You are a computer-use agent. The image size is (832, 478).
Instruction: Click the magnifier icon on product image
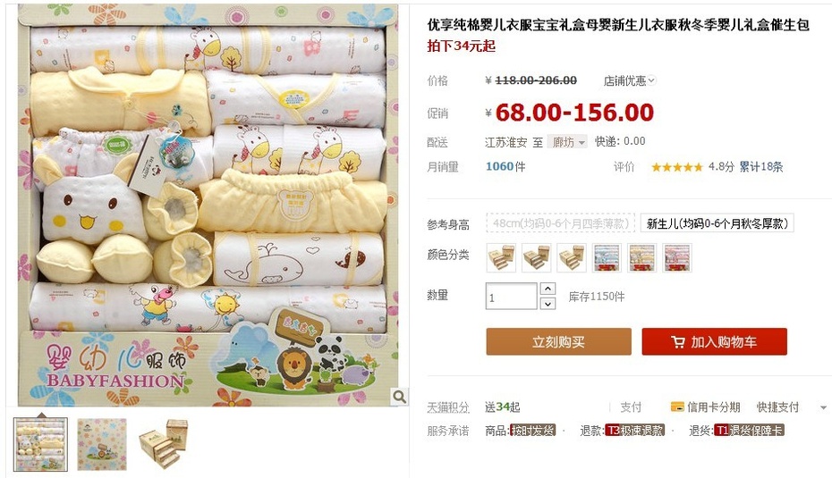(x=399, y=396)
